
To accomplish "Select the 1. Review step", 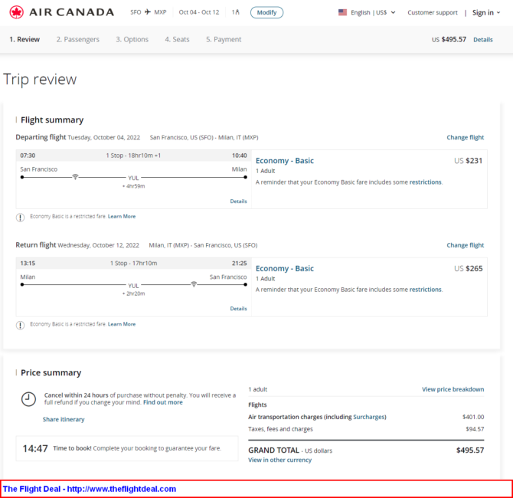I will [x=25, y=39].
